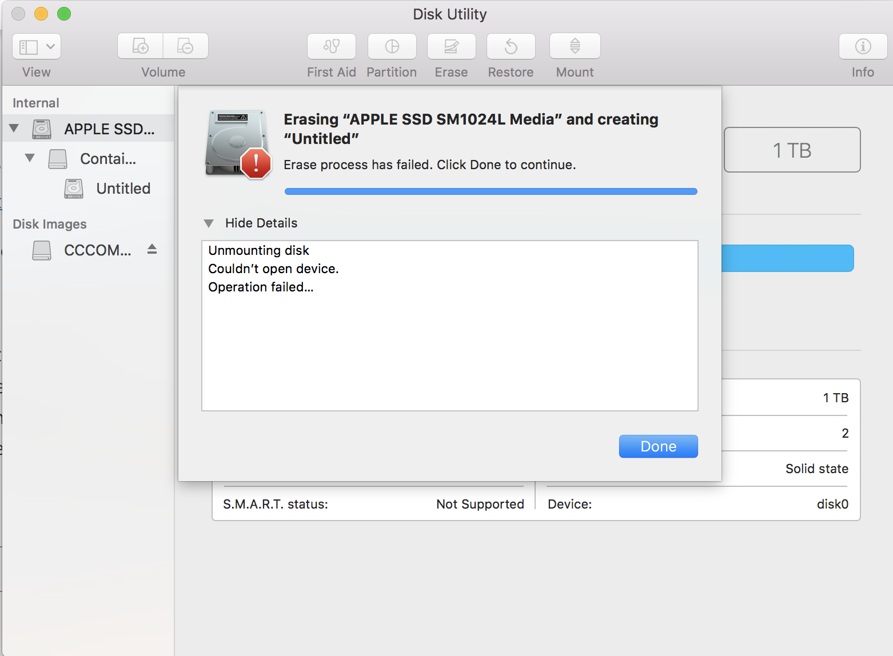Collapse details with Hide Details triangle

pos(209,223)
